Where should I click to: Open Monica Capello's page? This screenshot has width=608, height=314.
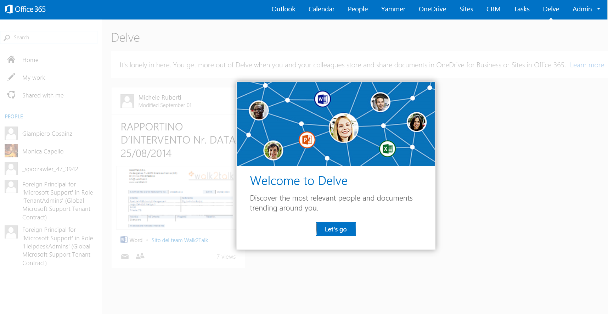tap(43, 151)
